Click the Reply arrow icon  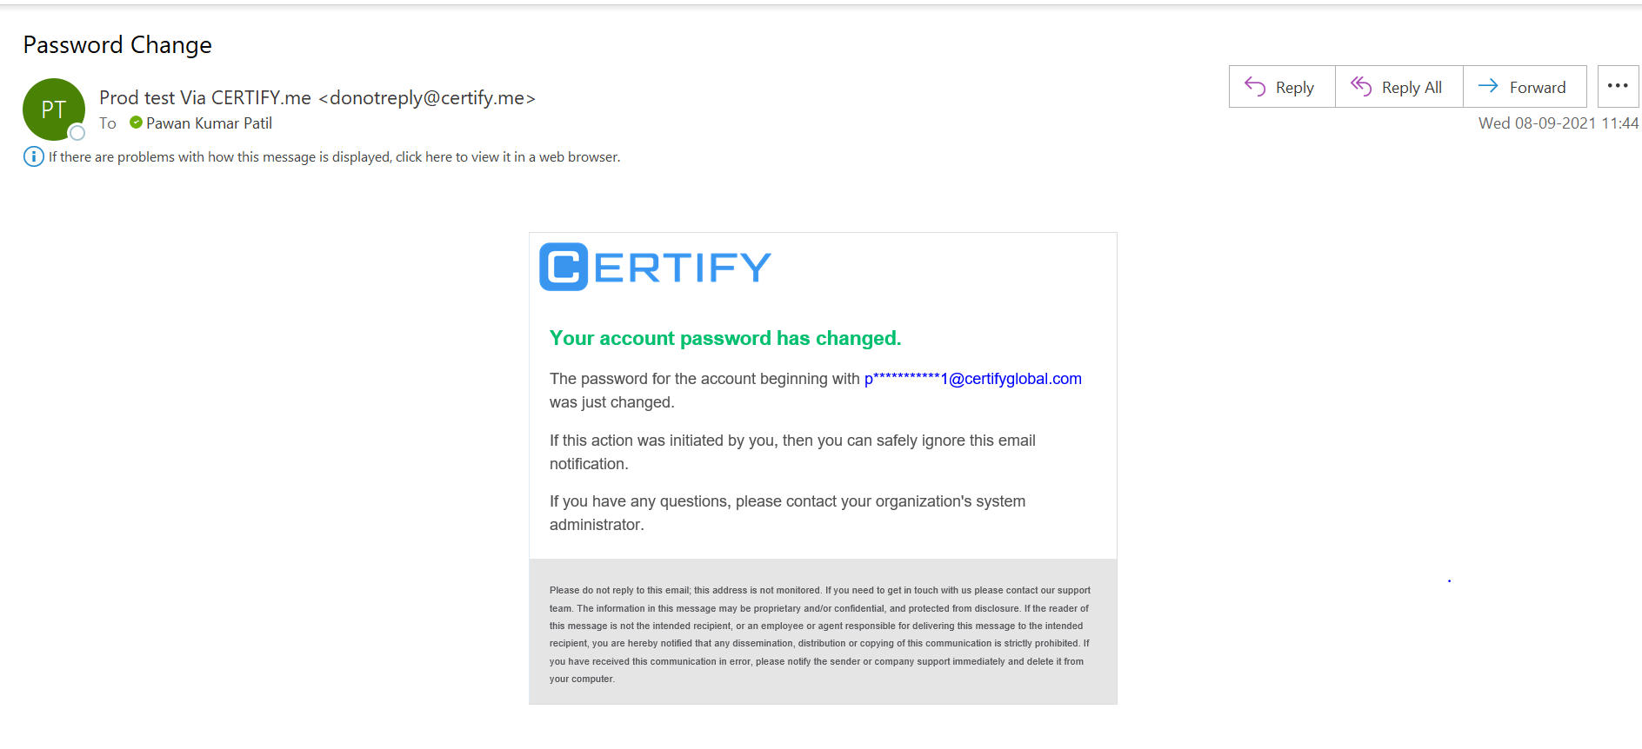click(x=1255, y=86)
